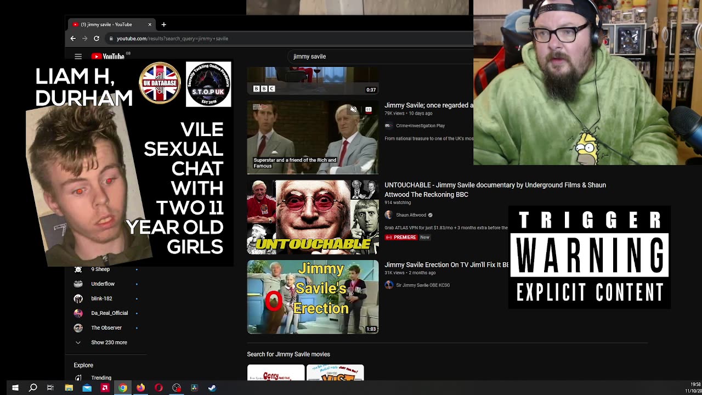Expand Show 230 more subscriptions

[x=109, y=342]
